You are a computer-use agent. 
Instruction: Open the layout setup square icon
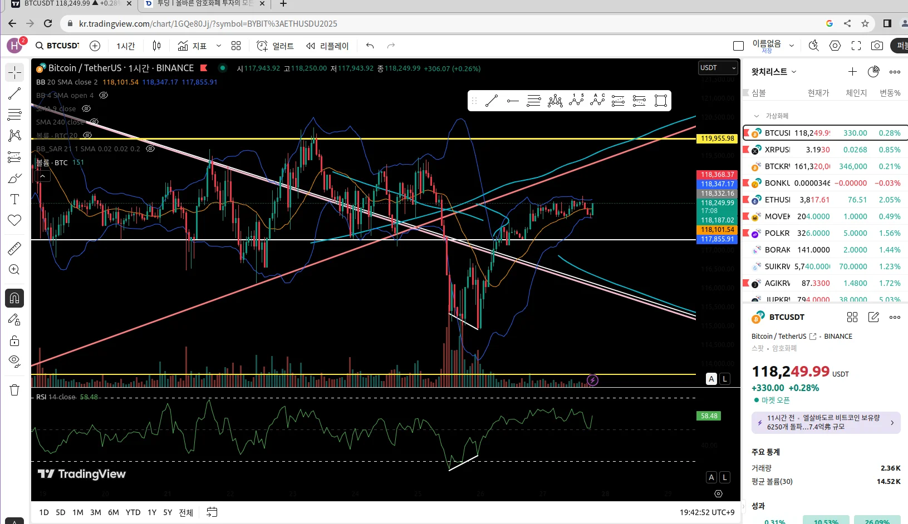click(x=739, y=46)
